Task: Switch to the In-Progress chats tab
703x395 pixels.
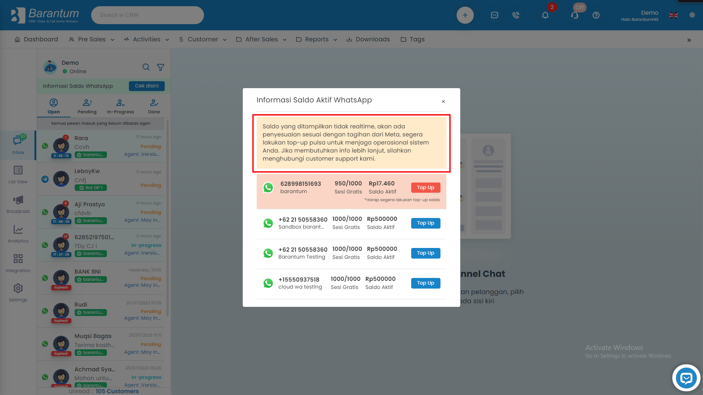Action: click(120, 106)
